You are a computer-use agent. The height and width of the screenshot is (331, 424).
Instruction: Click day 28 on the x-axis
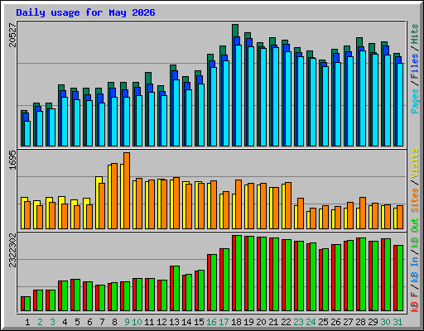click(360, 322)
